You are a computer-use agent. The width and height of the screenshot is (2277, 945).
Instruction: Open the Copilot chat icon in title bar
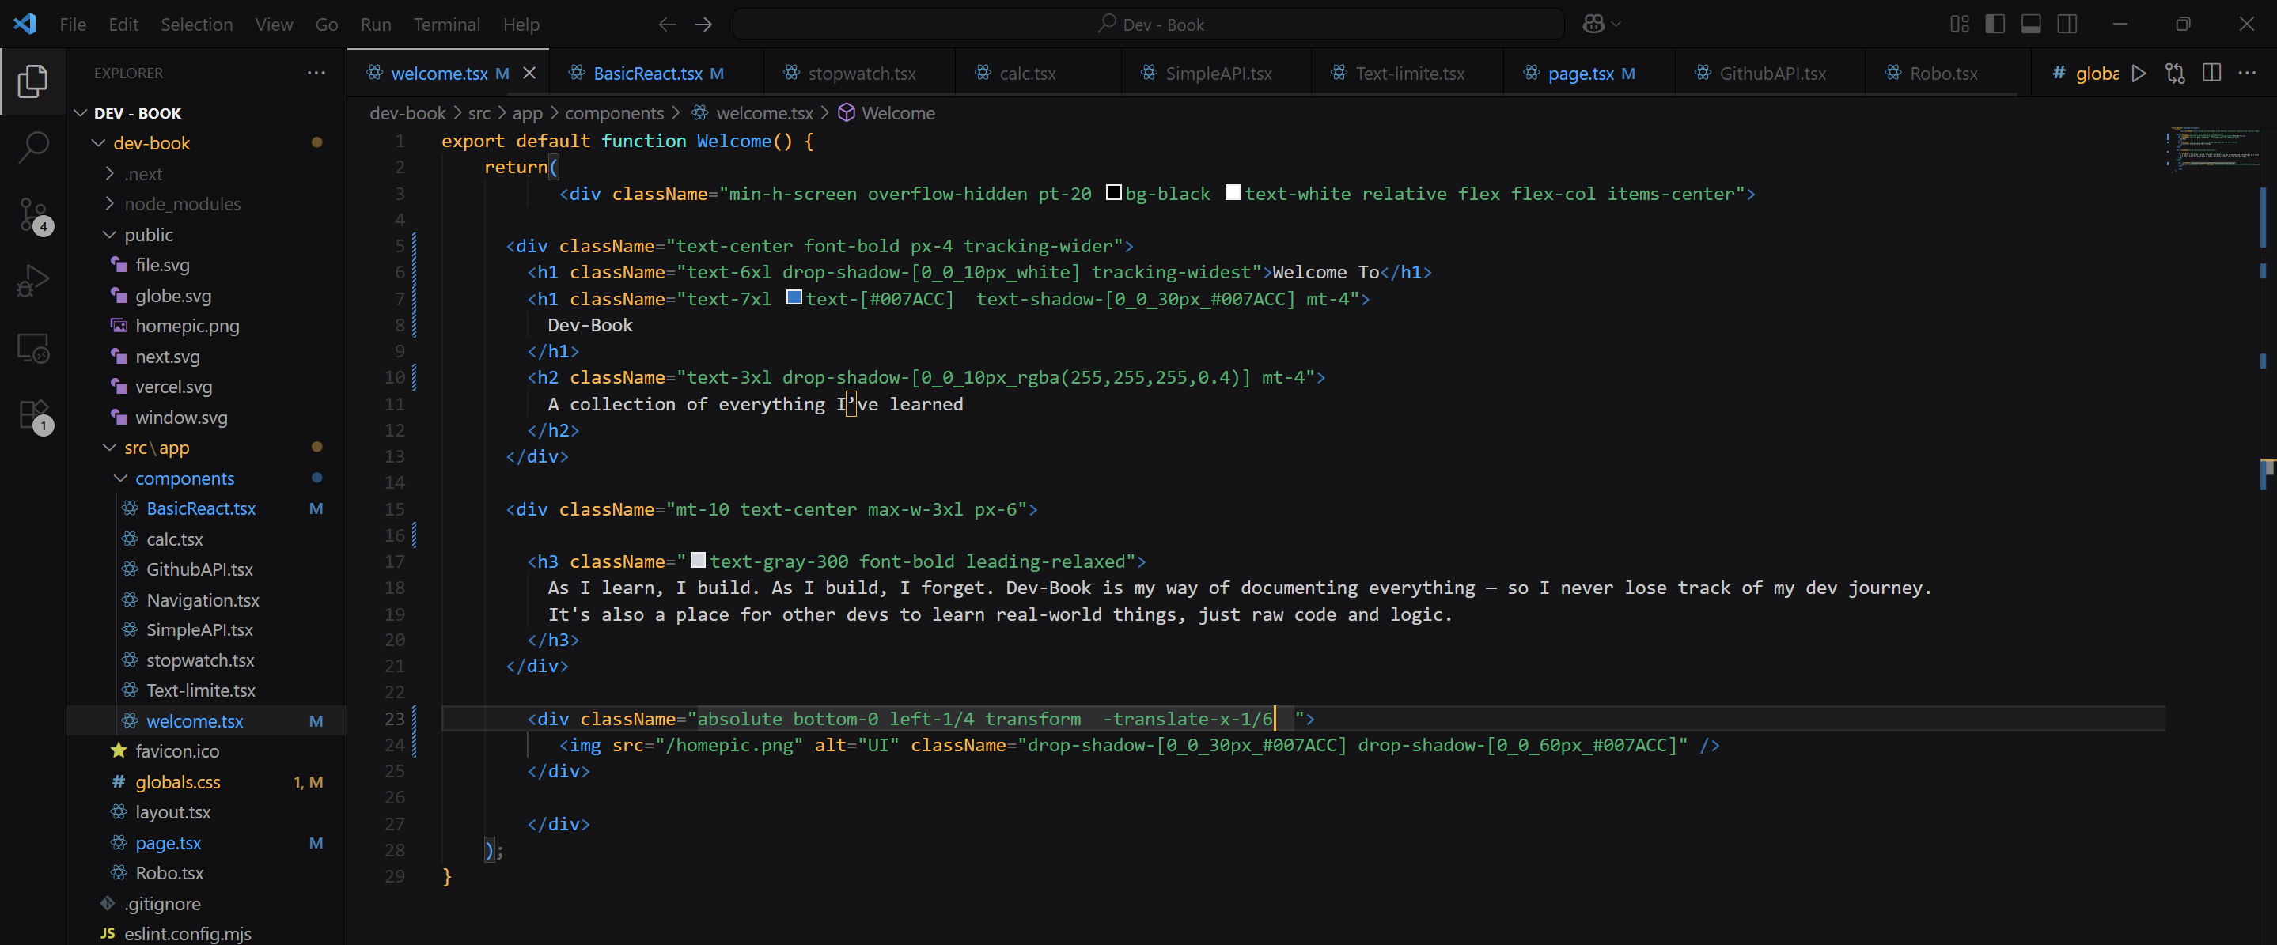pos(1593,24)
